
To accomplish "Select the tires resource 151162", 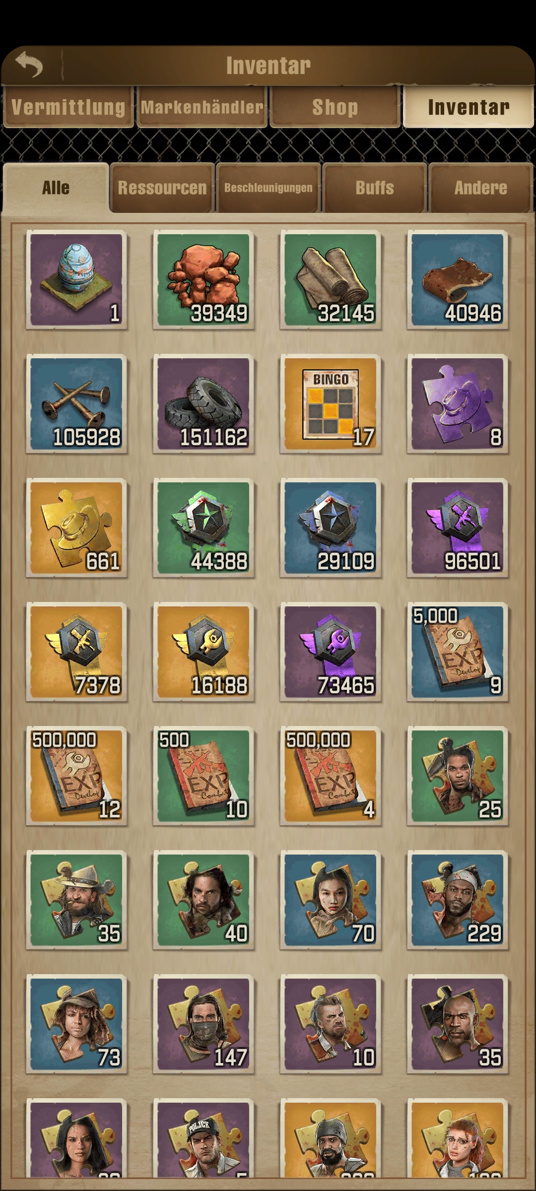I will click(203, 404).
